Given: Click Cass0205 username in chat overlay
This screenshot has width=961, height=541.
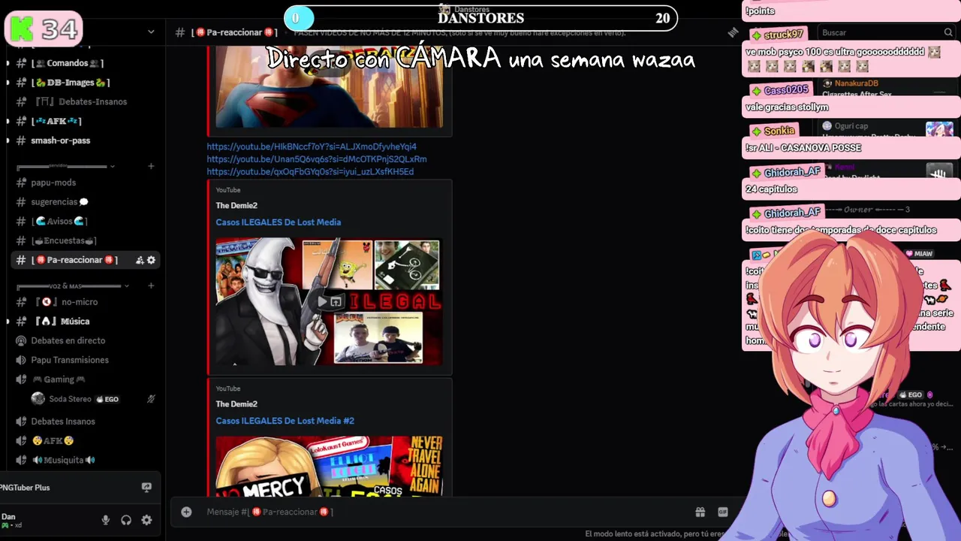Looking at the screenshot, I should click(x=786, y=90).
